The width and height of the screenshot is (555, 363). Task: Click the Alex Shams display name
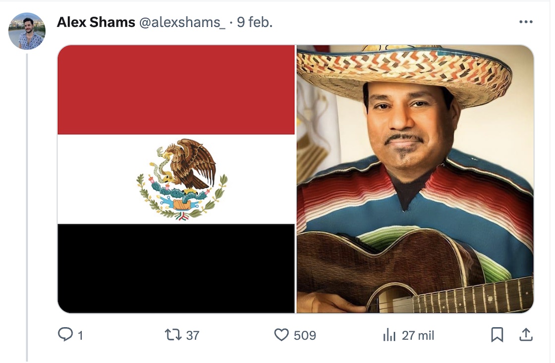(x=96, y=22)
